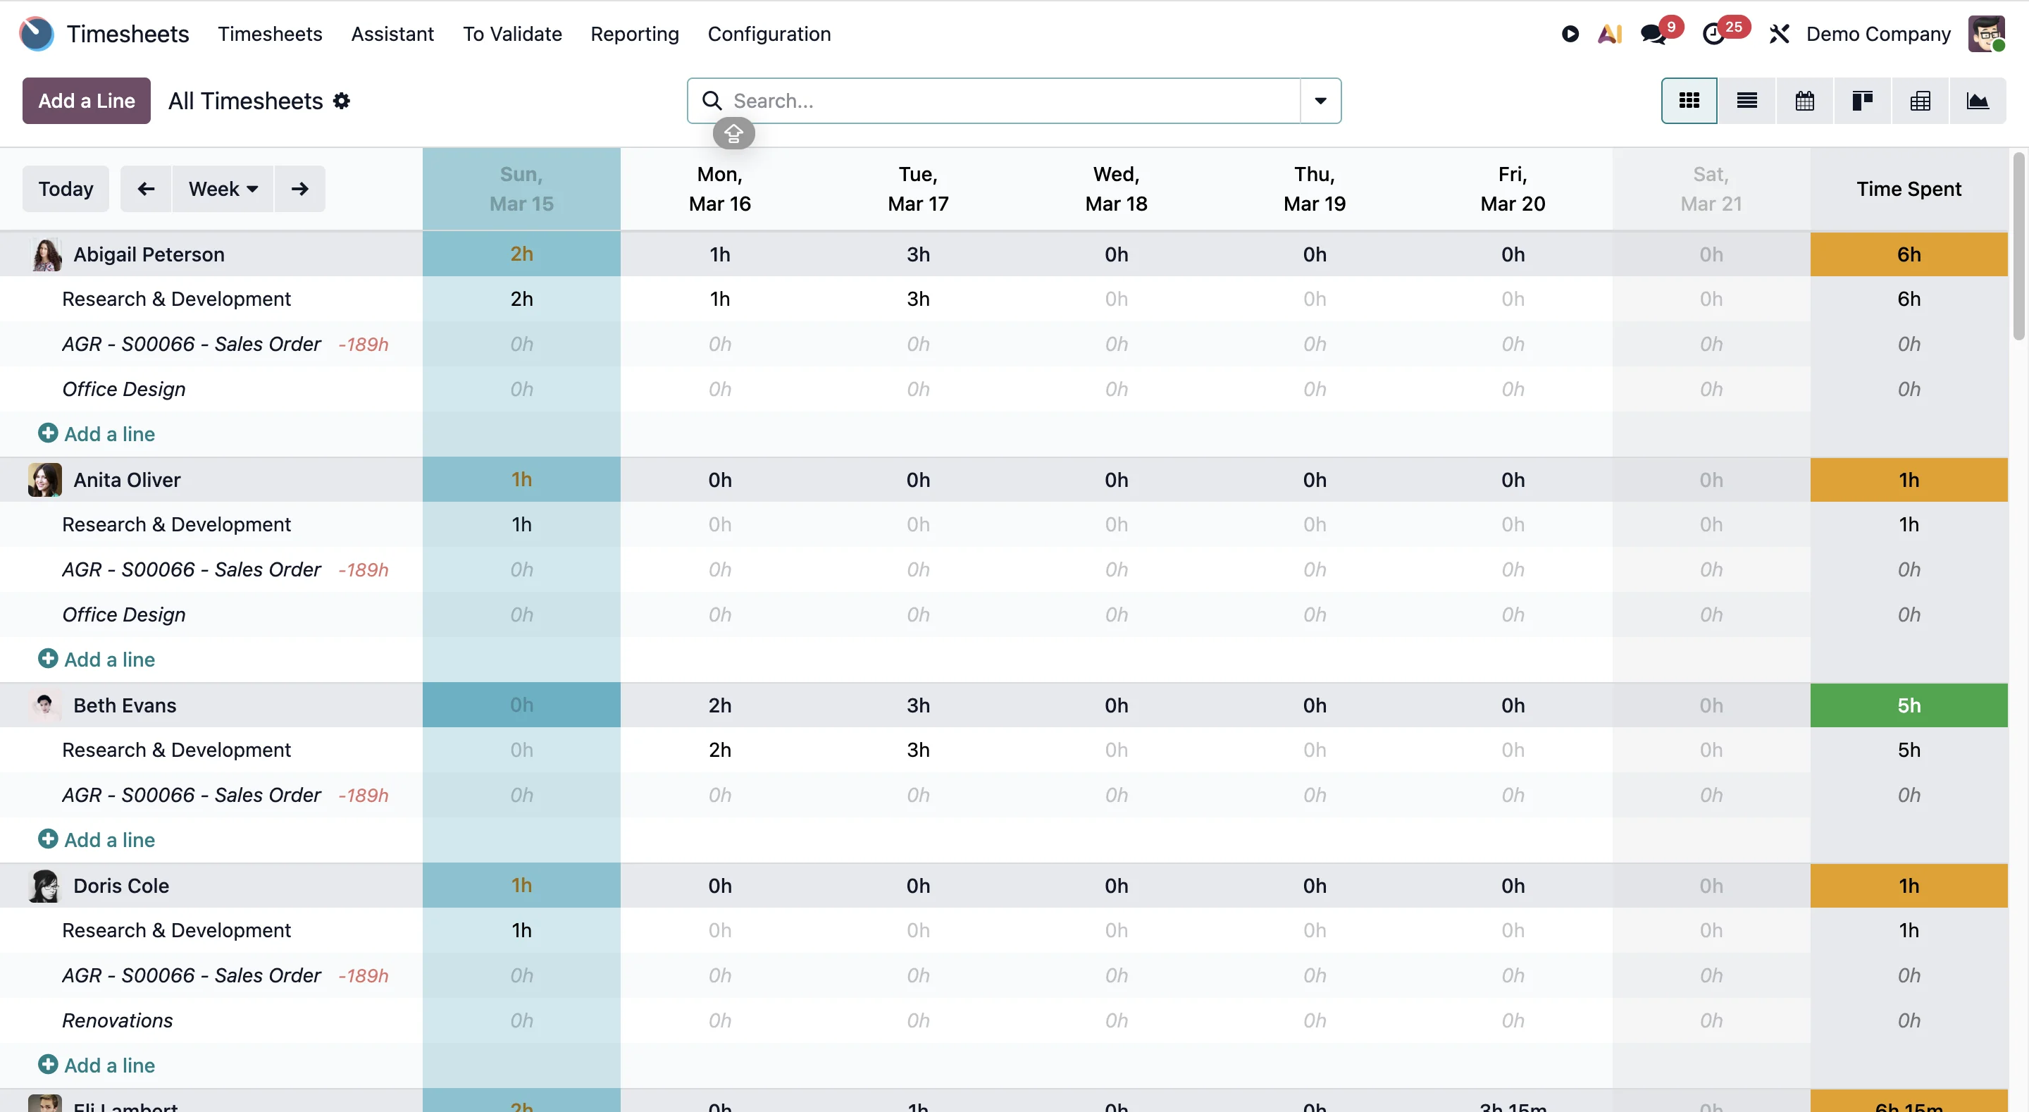Click the Add a Line button
The image size is (2029, 1112).
pyautogui.click(x=87, y=101)
